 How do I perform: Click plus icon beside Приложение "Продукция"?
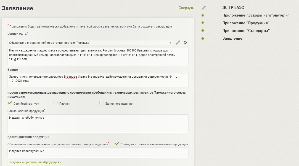coord(203,23)
